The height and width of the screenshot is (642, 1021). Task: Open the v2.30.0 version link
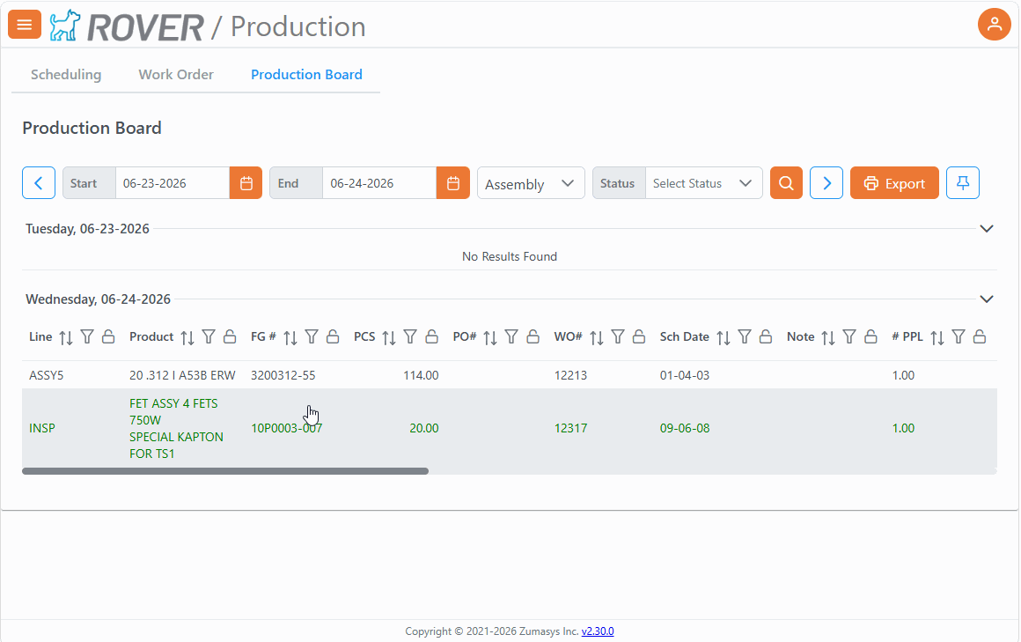click(598, 631)
